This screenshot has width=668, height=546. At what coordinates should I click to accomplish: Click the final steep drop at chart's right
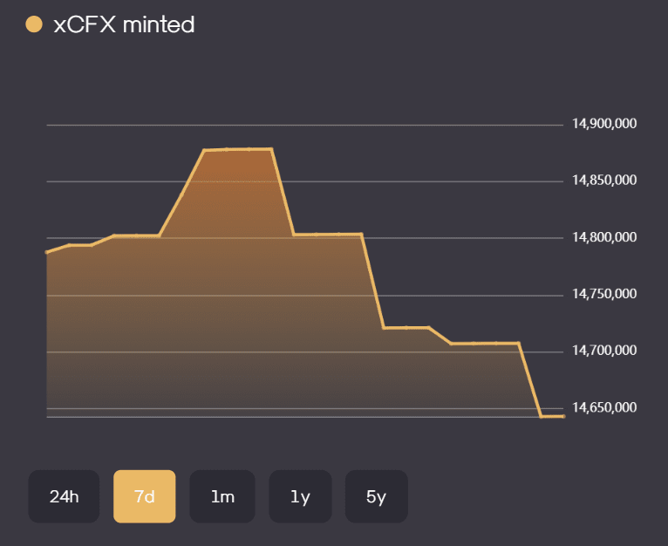tap(530, 379)
